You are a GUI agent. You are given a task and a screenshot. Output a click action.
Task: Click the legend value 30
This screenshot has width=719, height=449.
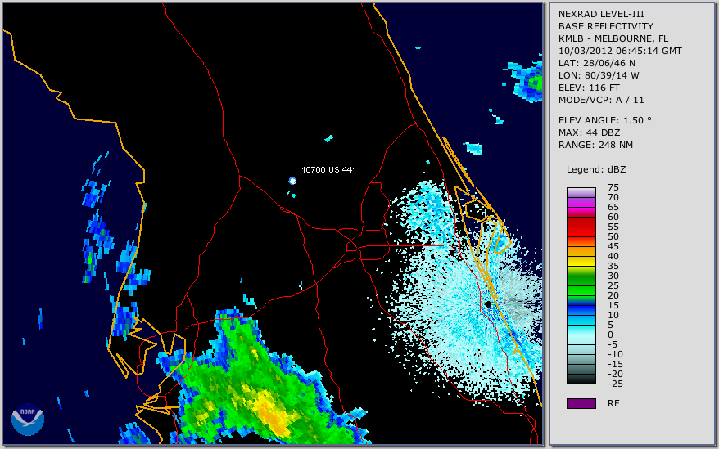point(613,276)
